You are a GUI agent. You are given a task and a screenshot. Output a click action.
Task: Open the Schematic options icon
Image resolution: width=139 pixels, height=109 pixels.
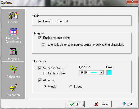coord(13,69)
